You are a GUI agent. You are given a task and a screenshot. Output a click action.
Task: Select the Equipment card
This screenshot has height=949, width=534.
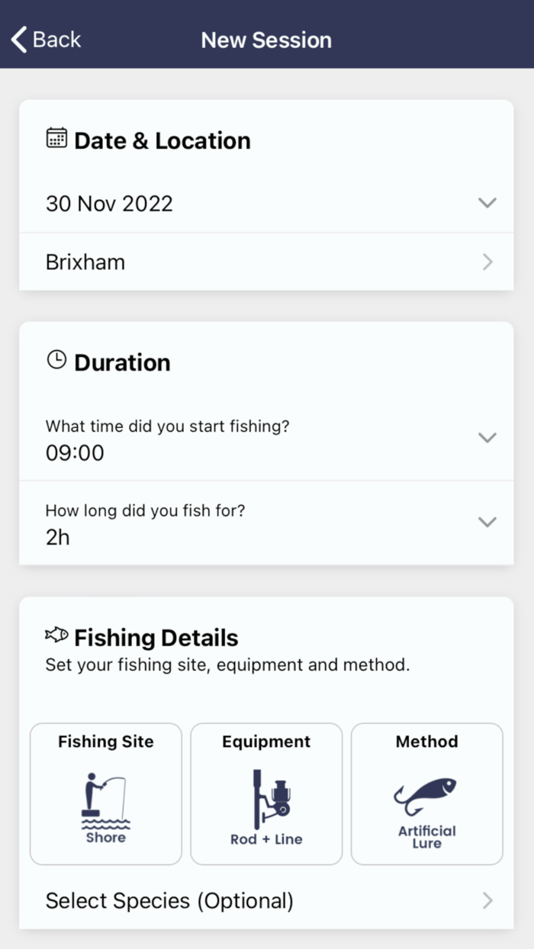click(266, 793)
